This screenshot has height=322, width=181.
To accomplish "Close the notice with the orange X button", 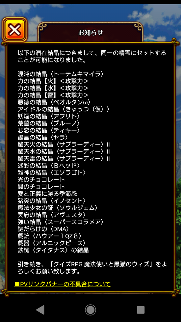I will click(x=14, y=30).
